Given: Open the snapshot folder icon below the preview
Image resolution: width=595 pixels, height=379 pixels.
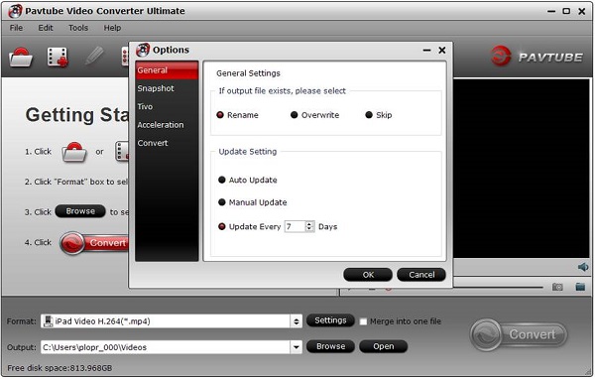Looking at the screenshot, I should pos(580,287).
